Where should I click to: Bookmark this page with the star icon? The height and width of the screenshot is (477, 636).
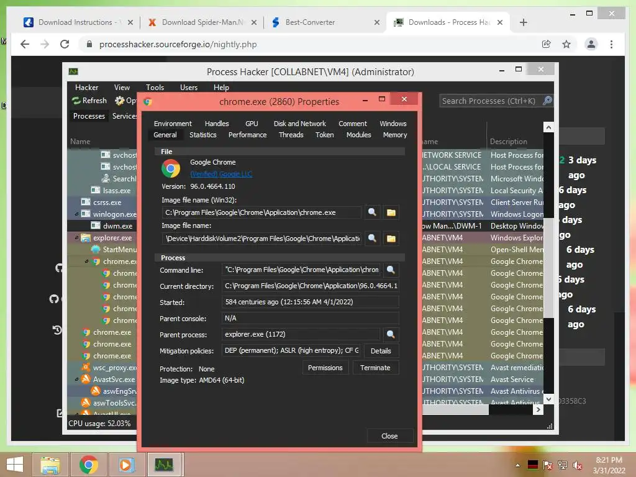(x=566, y=44)
